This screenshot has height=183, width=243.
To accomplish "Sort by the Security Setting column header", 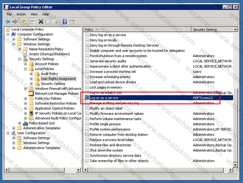I will coord(212,29).
